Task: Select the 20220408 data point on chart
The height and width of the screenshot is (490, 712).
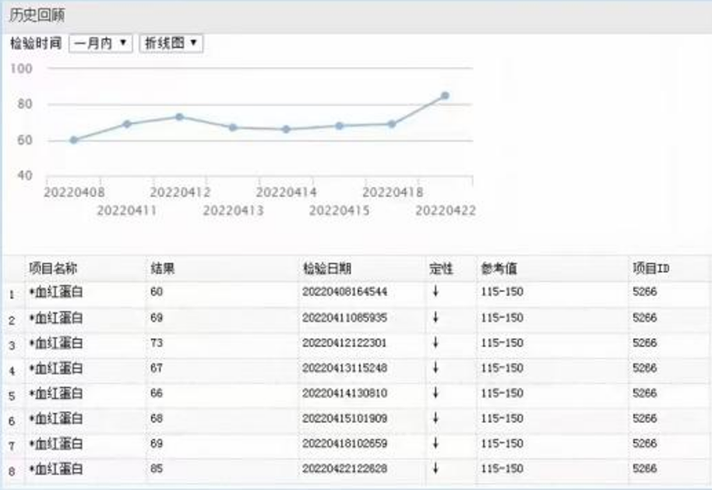Action: 74,140
